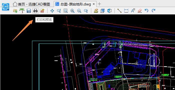Viewport: 175px width, 90px height.
Task: Select the pan move tool
Action: pyautogui.click(x=52, y=11)
